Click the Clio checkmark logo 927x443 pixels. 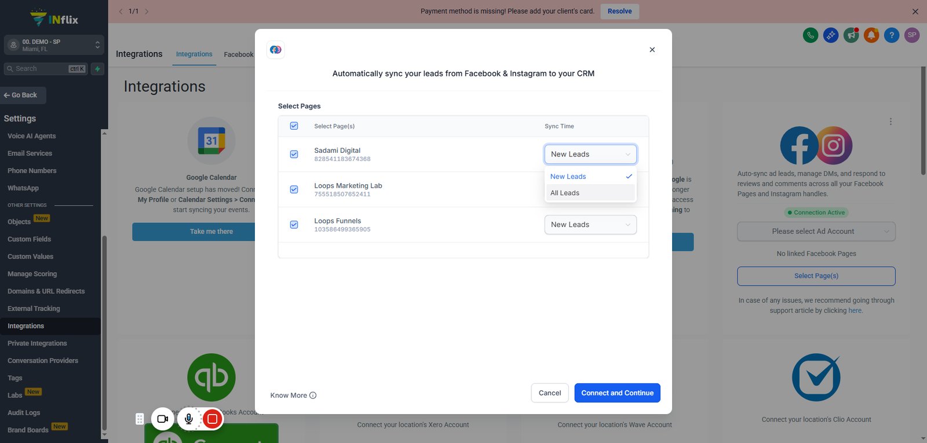tap(816, 377)
